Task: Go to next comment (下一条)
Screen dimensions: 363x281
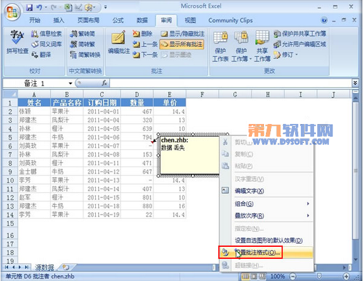Action: 145,54
